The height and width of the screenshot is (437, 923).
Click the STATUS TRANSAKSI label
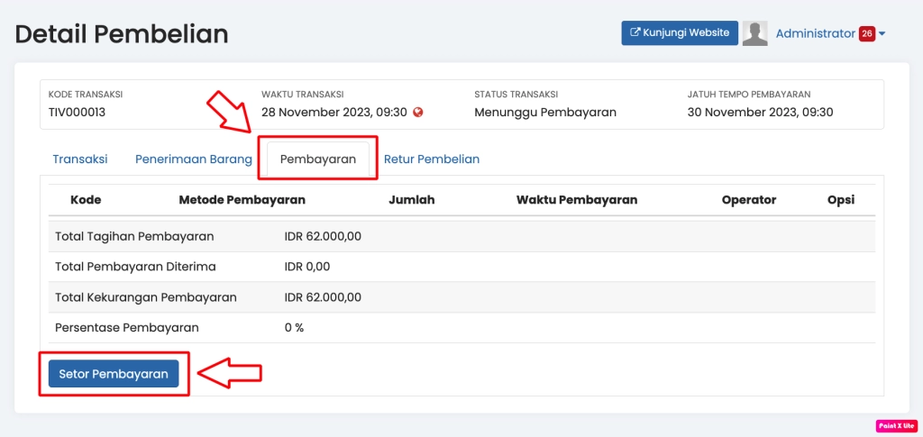tap(516, 94)
